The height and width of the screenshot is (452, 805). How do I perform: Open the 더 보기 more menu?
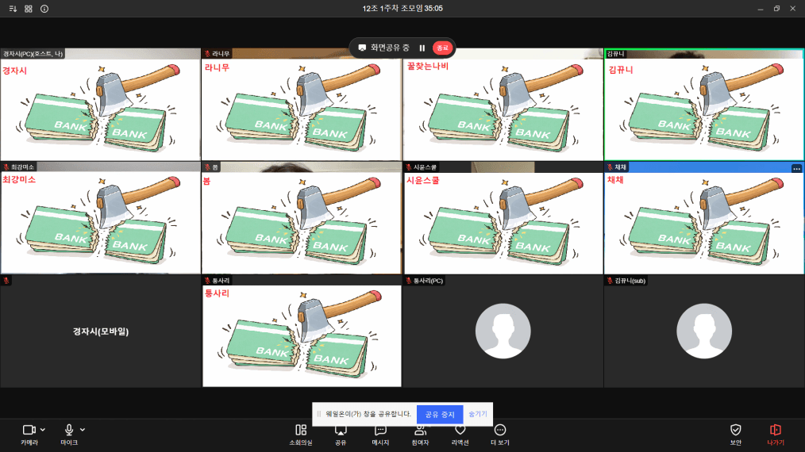500,434
